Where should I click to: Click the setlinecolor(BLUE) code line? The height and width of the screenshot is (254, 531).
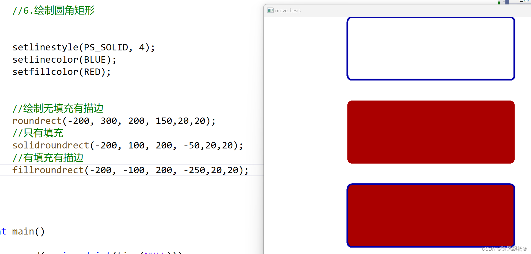click(64, 60)
